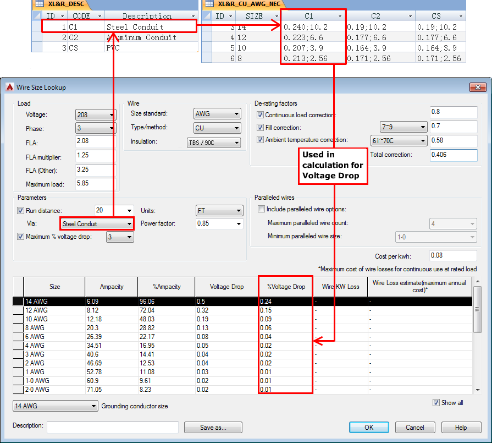Open the Via Steel Conduit dropdown
Image resolution: width=492 pixels, height=443 pixels.
pyautogui.click(x=97, y=223)
